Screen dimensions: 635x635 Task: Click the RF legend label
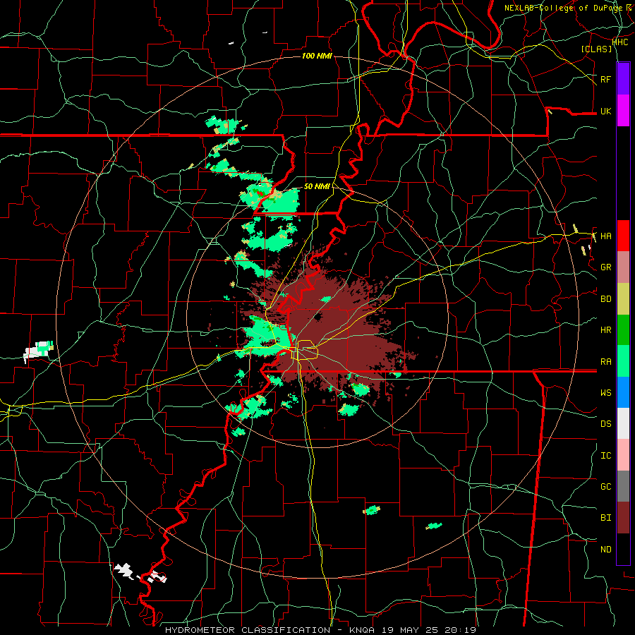coord(605,79)
